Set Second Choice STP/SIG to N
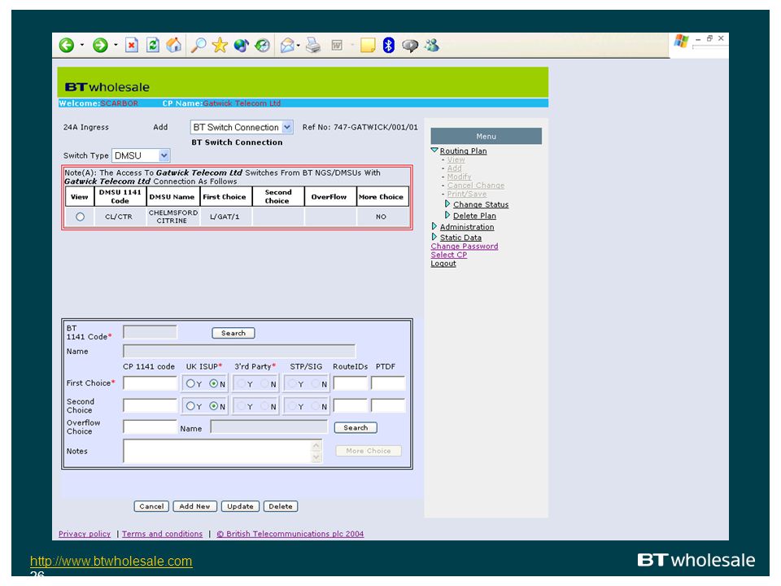Image resolution: width=781 pixels, height=586 pixels. [316, 406]
